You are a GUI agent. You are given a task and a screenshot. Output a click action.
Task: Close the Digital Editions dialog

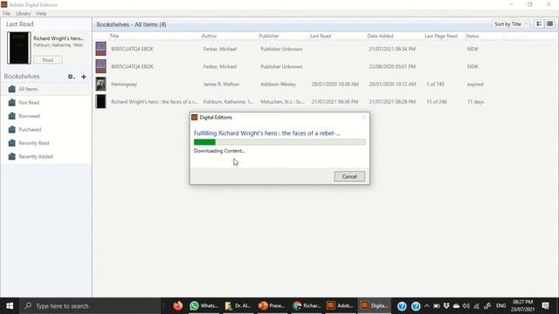(x=363, y=117)
